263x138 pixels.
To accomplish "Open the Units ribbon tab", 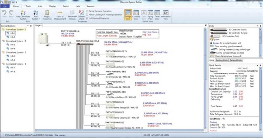I will (40, 6).
